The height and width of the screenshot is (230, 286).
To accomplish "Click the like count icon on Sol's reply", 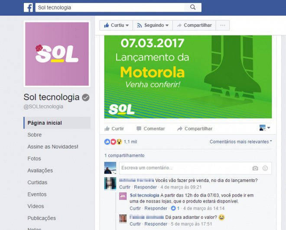I will tap(173, 208).
